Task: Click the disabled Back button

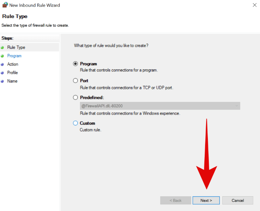Action: (x=175, y=200)
